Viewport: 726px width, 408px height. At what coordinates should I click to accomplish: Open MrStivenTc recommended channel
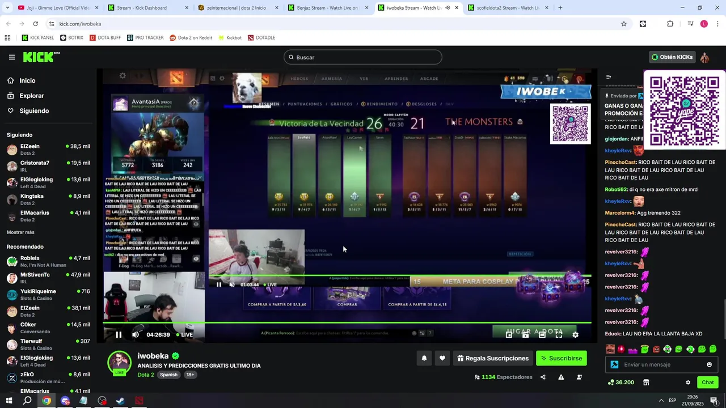click(48, 278)
